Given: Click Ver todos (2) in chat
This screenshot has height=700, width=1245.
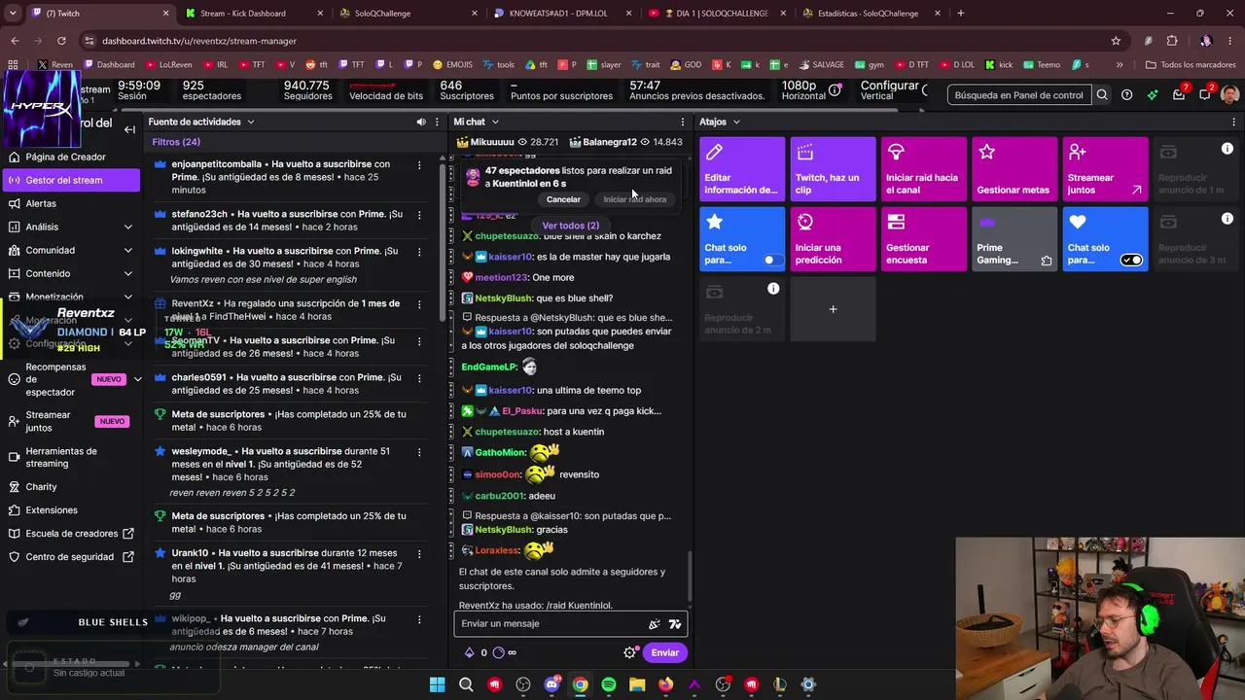Looking at the screenshot, I should tap(571, 226).
